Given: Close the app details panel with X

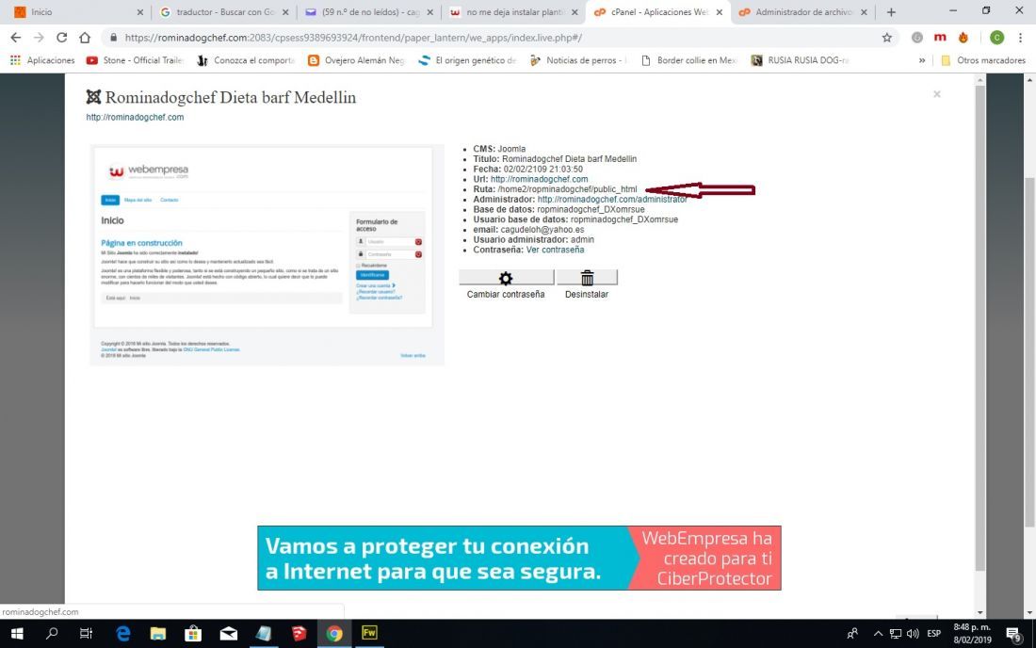Looking at the screenshot, I should (936, 94).
